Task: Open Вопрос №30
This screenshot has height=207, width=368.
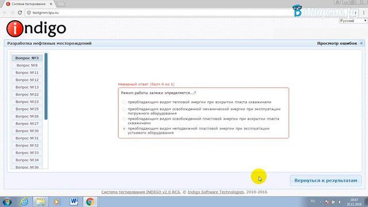Action: pyautogui.click(x=27, y=131)
